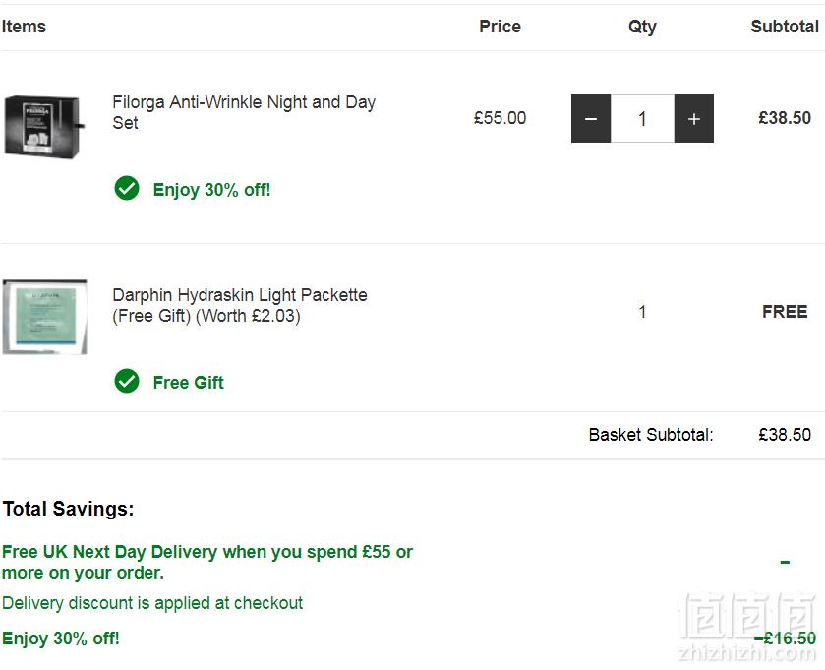Open Filorga Anti-Wrinkle Night and Day Set link
This screenshot has width=825, height=670.
pos(244,112)
